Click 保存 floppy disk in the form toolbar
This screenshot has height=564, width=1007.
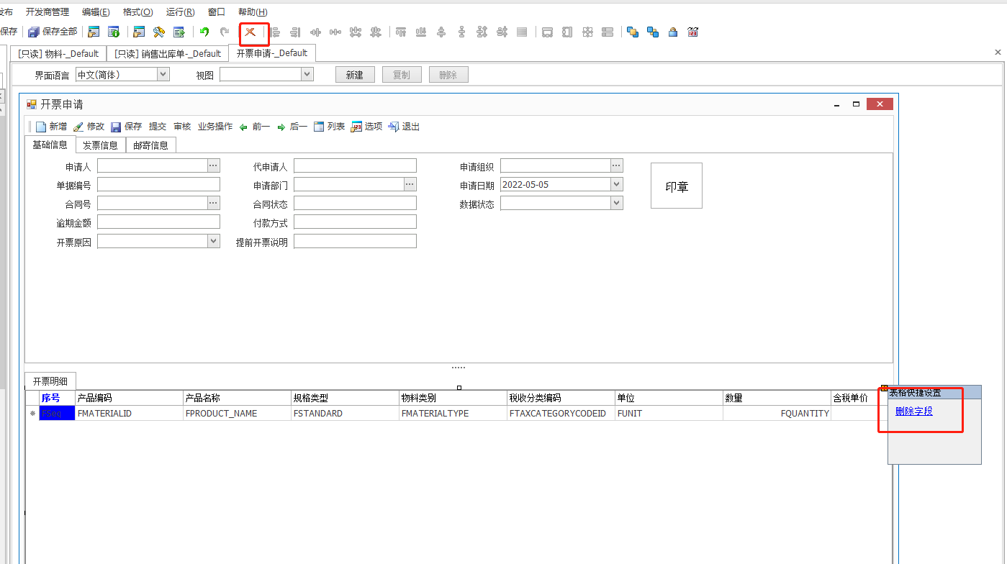coord(126,127)
